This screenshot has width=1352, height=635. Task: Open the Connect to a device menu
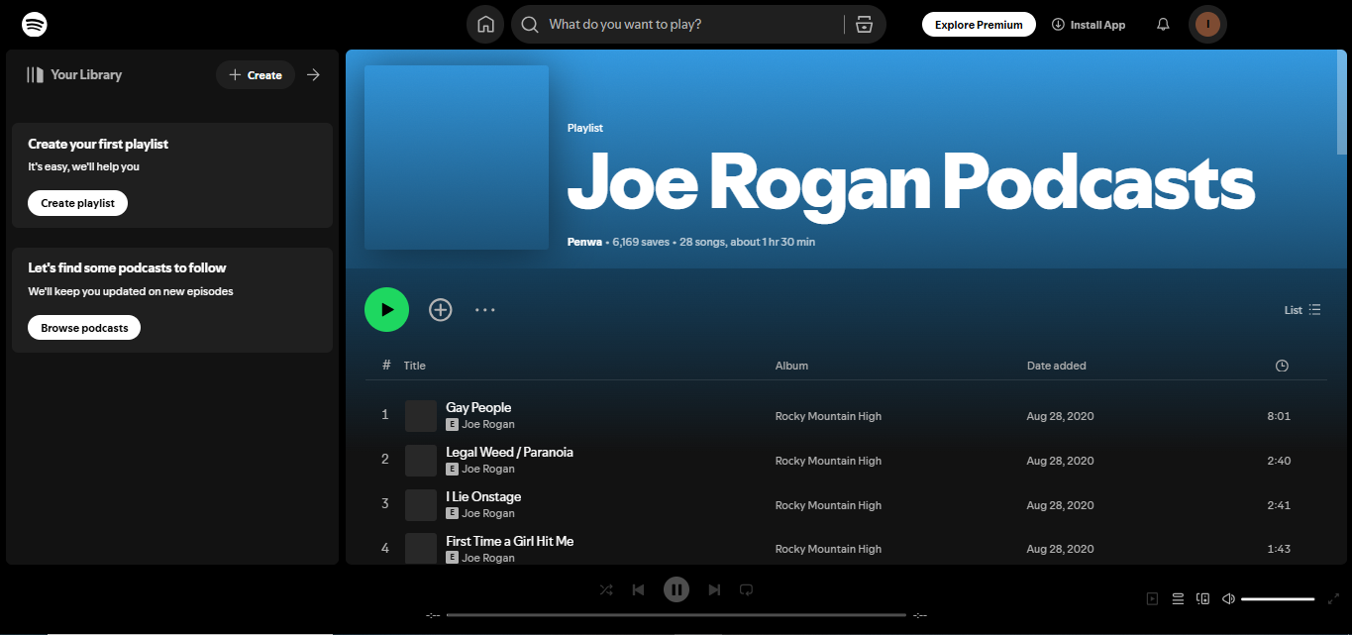[x=1202, y=598]
